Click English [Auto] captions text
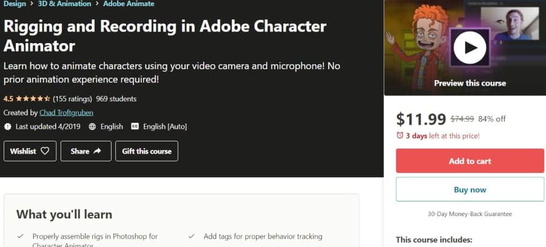The image size is (546, 247). (x=165, y=126)
